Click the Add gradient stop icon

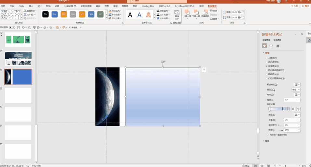click(293, 109)
